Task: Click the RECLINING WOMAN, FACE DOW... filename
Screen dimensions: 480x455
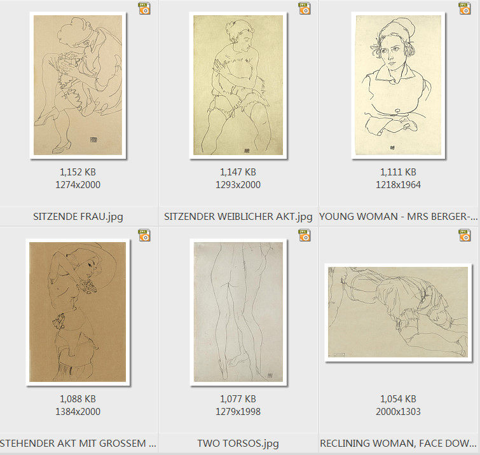Action: pos(398,443)
